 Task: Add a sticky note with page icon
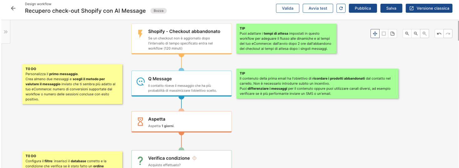click(x=392, y=33)
